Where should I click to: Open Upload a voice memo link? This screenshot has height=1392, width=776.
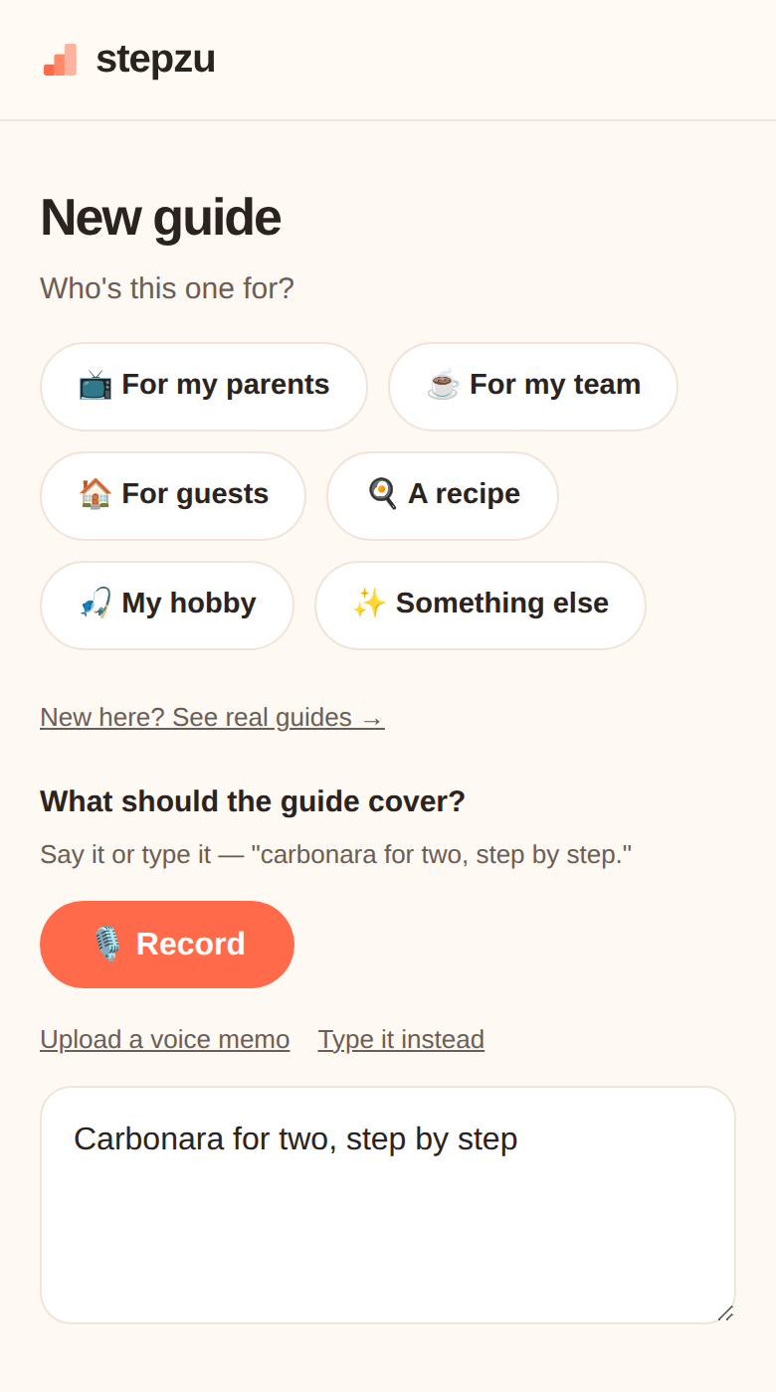pyautogui.click(x=165, y=1039)
